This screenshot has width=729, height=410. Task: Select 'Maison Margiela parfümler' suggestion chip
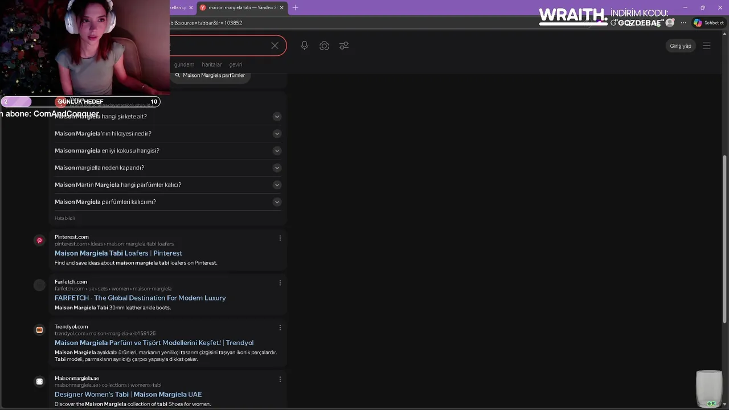210,75
